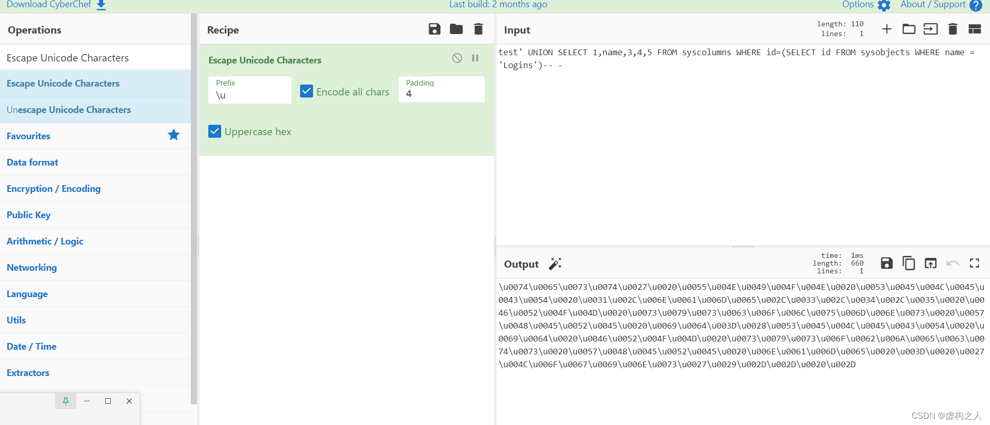Maximise the output pane
Image resolution: width=990 pixels, height=425 pixels.
point(975,263)
